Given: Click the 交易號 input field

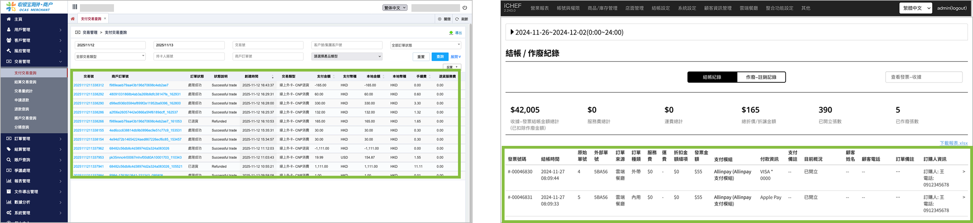Looking at the screenshot, I should (x=268, y=45).
